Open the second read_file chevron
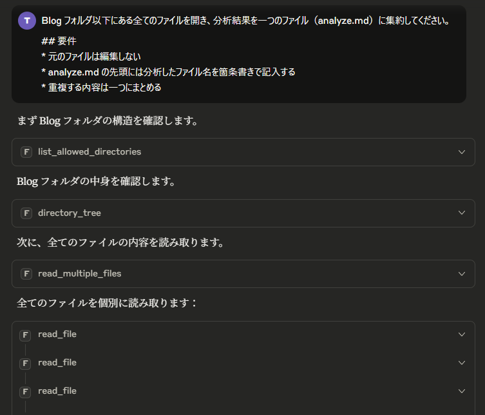This screenshot has height=415, width=485. [462, 363]
